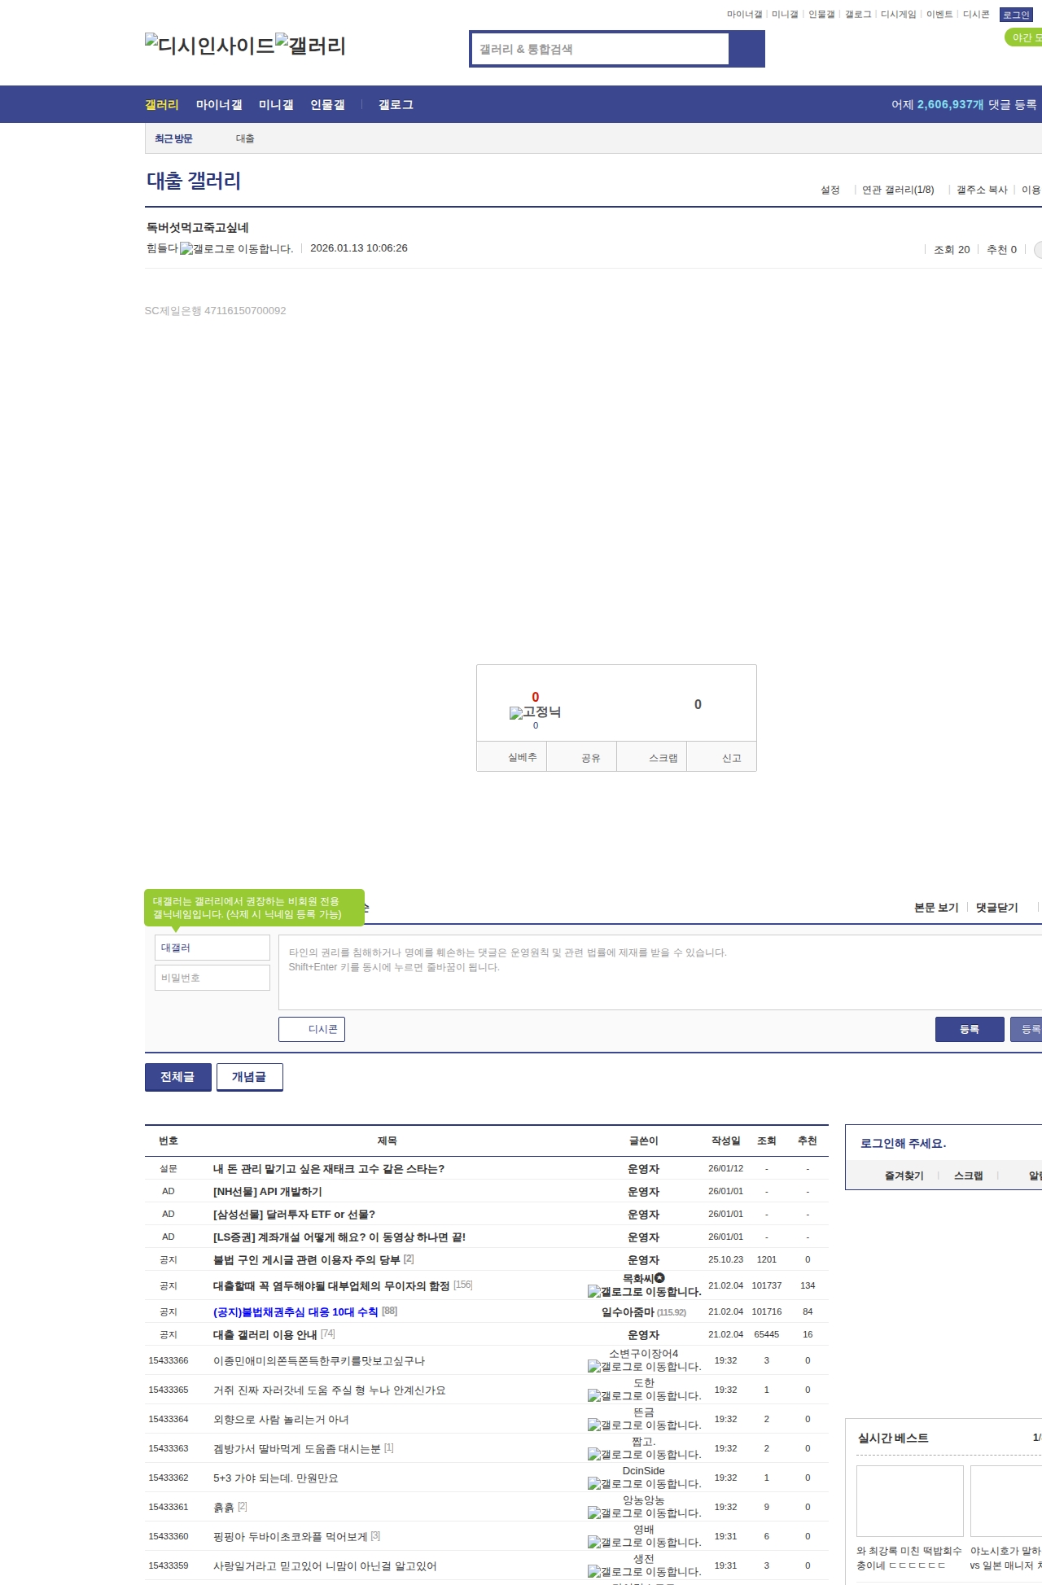Click the 조회 20 view count
The height and width of the screenshot is (1585, 1042).
coord(952,250)
